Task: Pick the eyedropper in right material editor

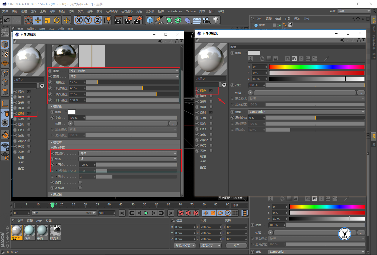Action: coord(326,59)
